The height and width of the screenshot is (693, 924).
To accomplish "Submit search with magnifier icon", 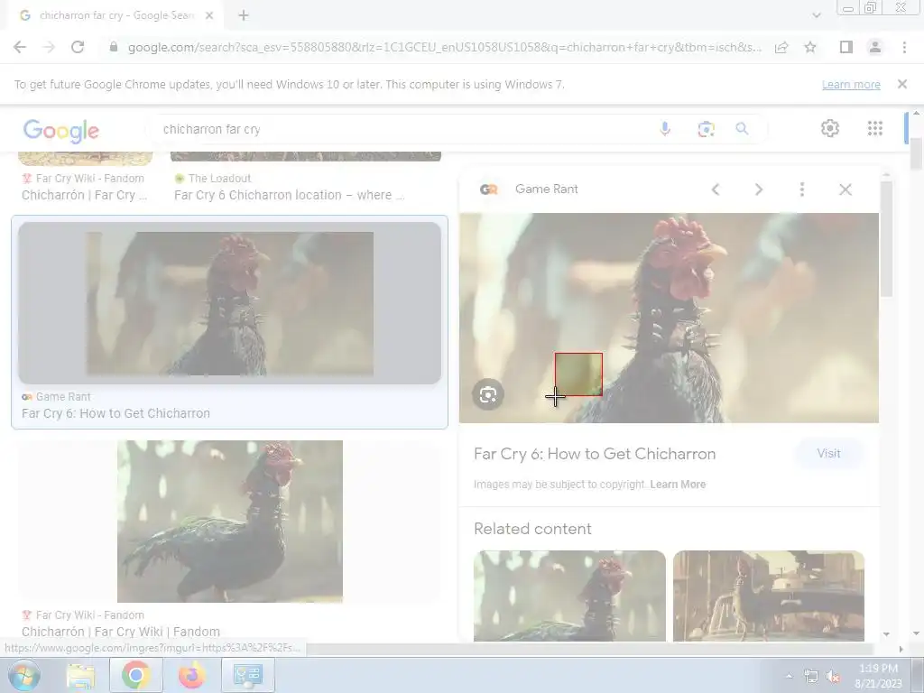I will [x=742, y=128].
